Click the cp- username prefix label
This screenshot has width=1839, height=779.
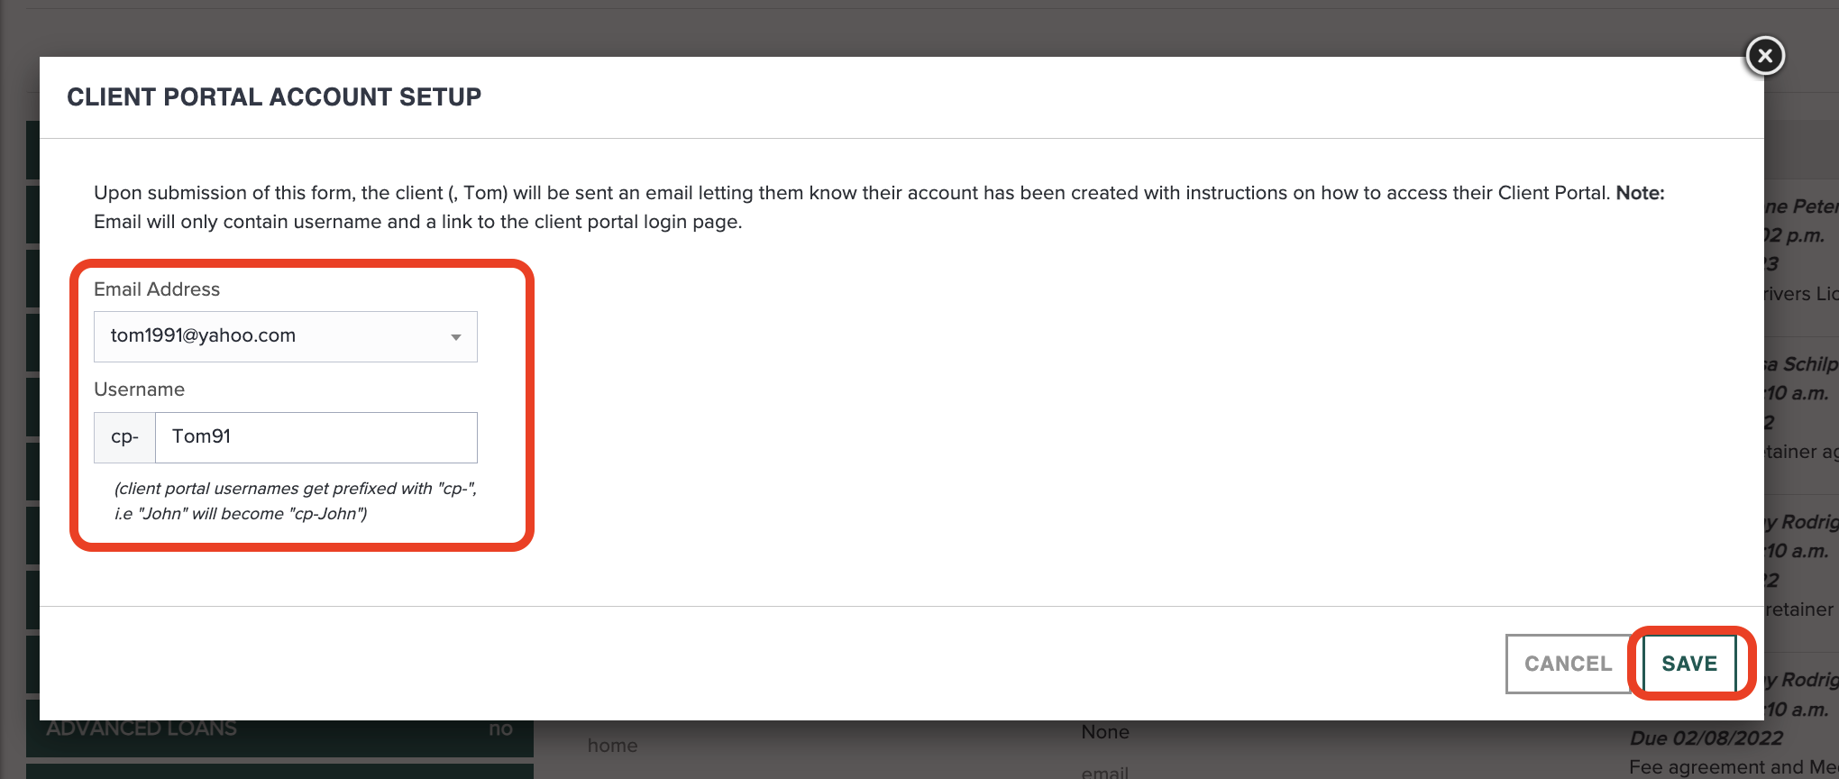click(124, 437)
